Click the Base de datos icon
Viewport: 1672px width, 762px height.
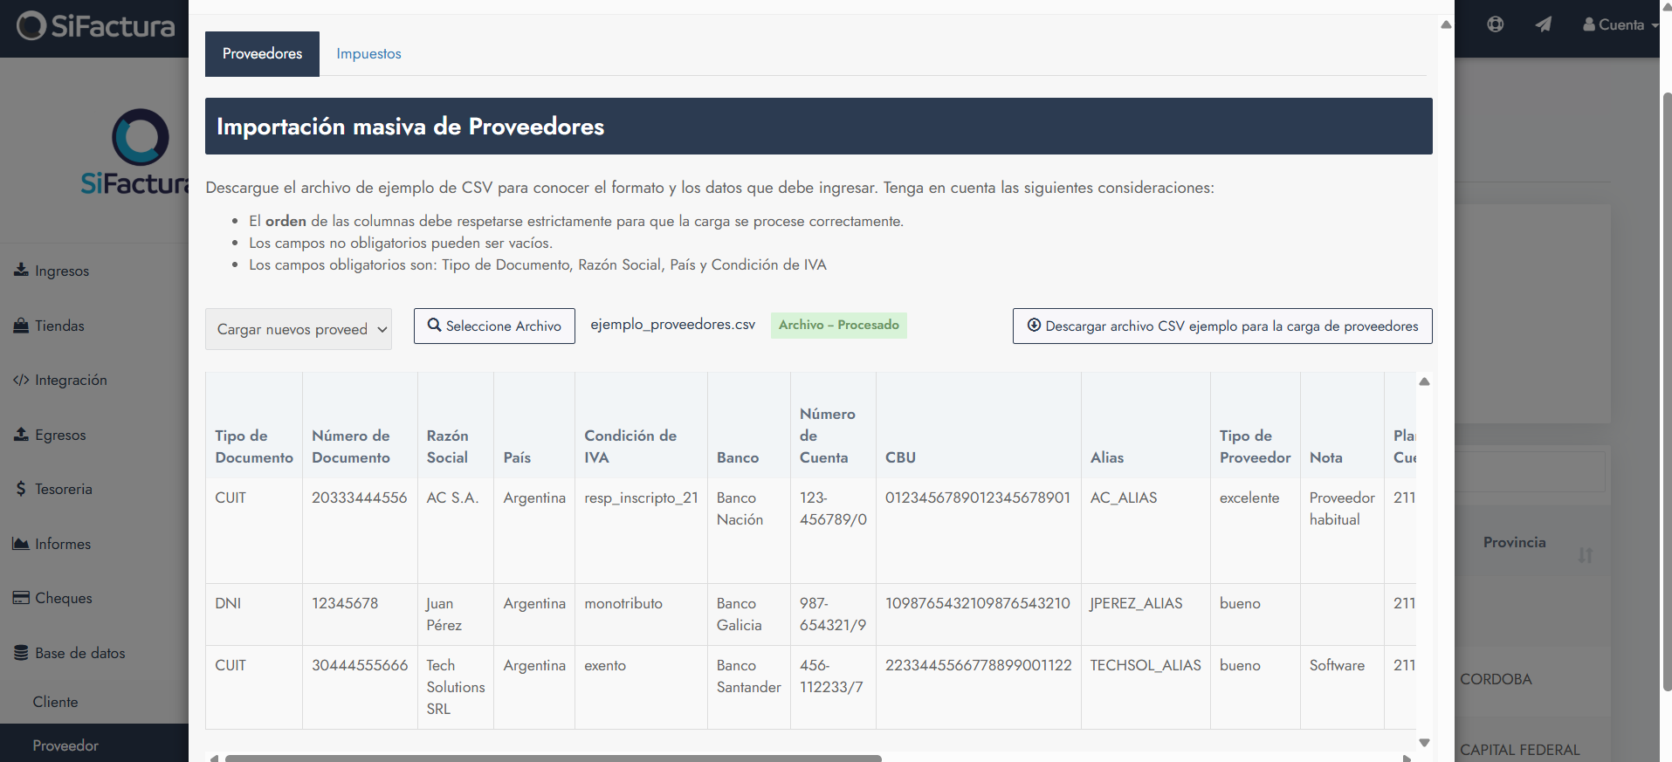(x=21, y=653)
